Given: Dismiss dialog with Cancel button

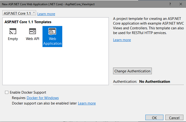Looking at the screenshot, I should (174, 118).
